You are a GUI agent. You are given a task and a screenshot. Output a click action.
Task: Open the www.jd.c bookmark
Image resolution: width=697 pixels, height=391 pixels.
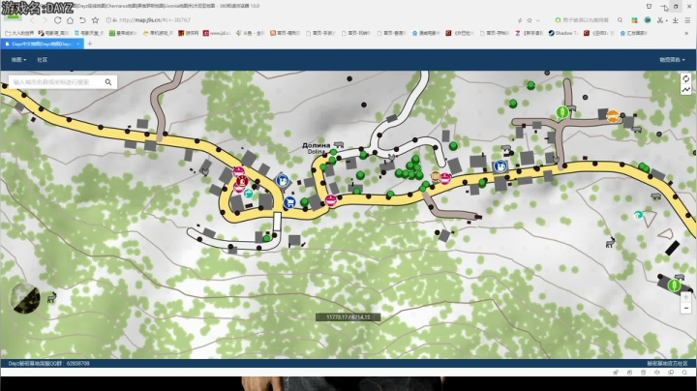tap(217, 33)
